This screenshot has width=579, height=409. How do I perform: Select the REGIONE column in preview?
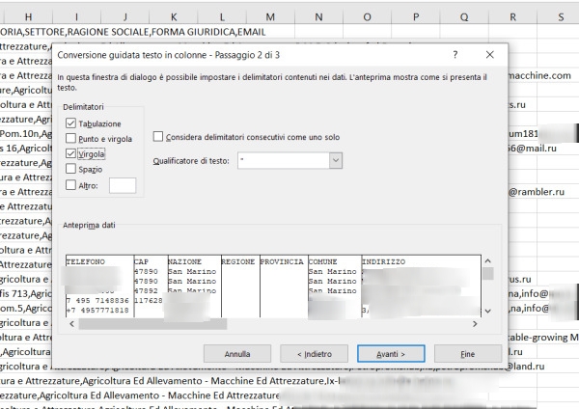(x=240, y=286)
